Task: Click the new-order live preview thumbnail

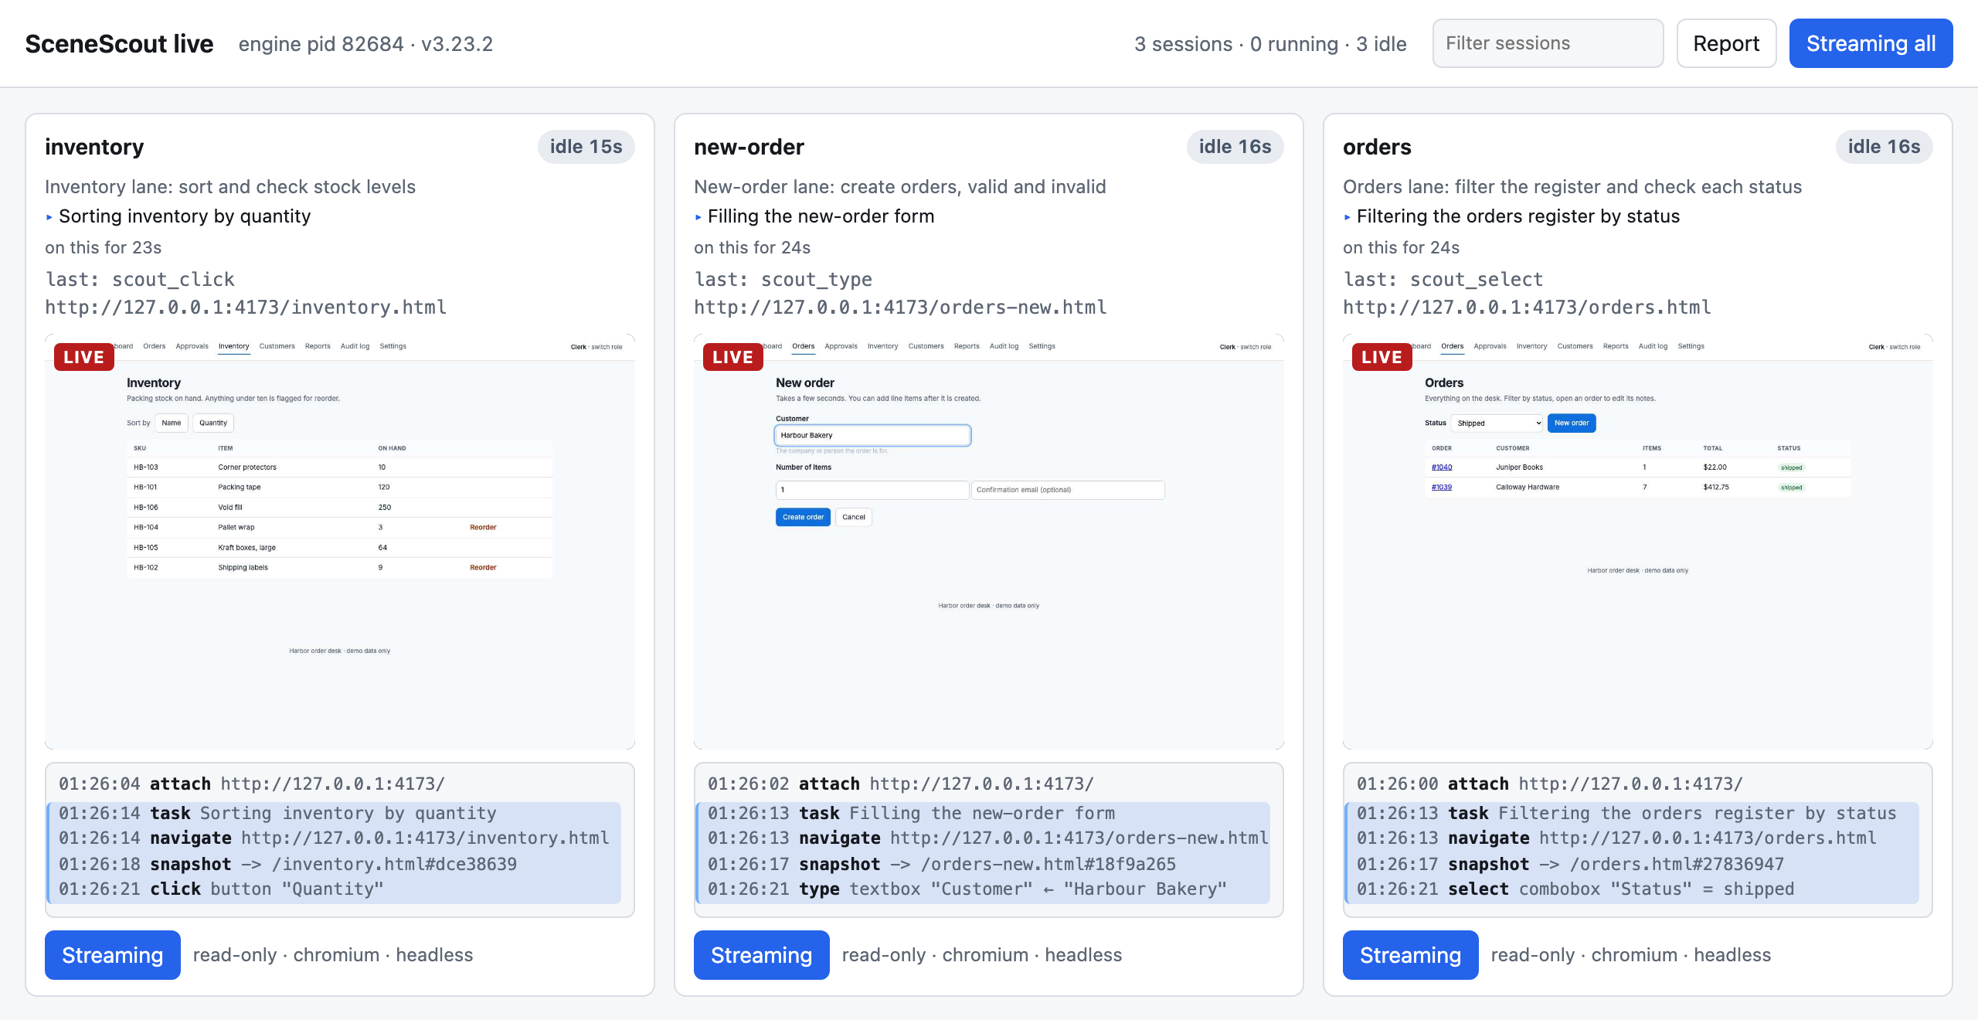Action: 989,541
